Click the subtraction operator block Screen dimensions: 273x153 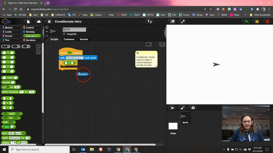(8, 57)
